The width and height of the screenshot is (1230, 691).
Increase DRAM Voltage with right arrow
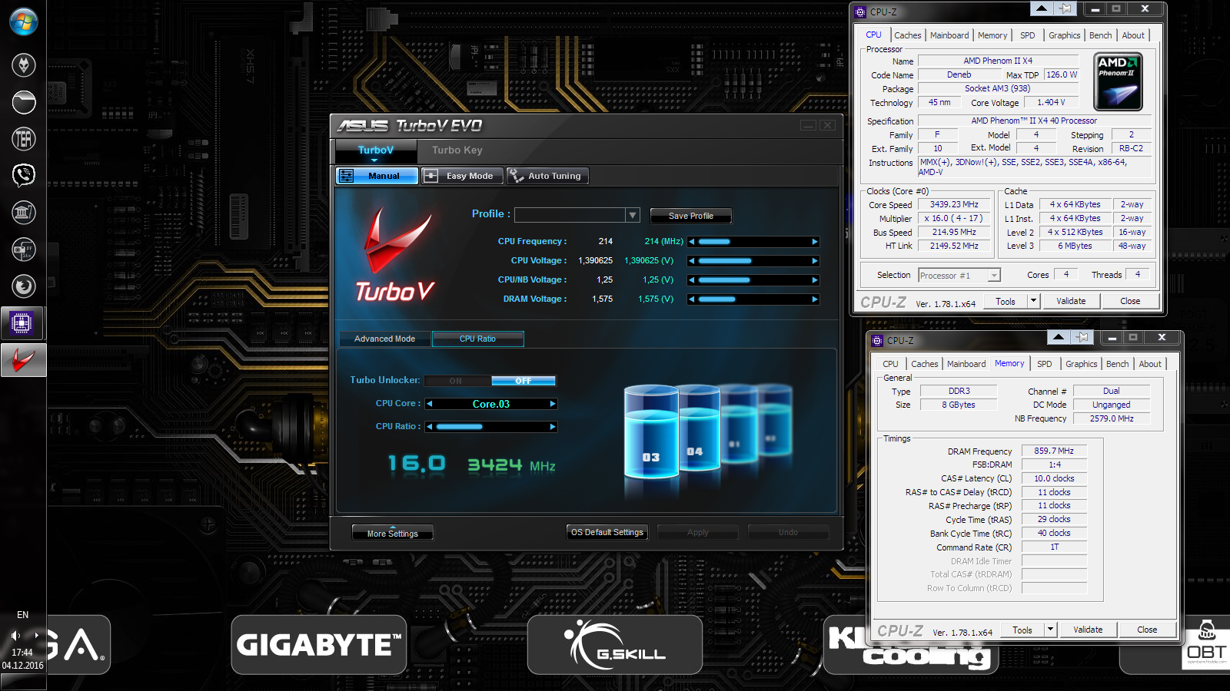click(x=815, y=299)
